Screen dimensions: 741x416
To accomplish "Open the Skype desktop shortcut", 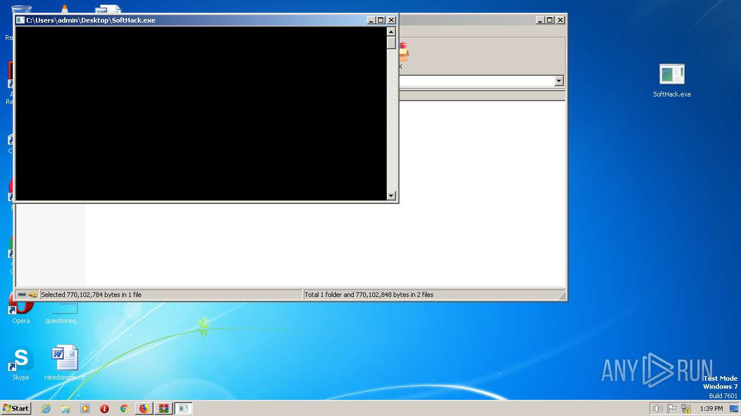I will click(x=21, y=363).
